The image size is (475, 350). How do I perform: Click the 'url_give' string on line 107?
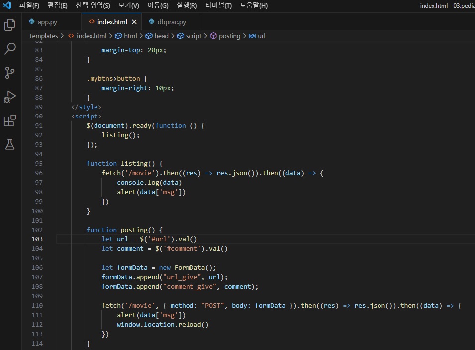tap(182, 277)
